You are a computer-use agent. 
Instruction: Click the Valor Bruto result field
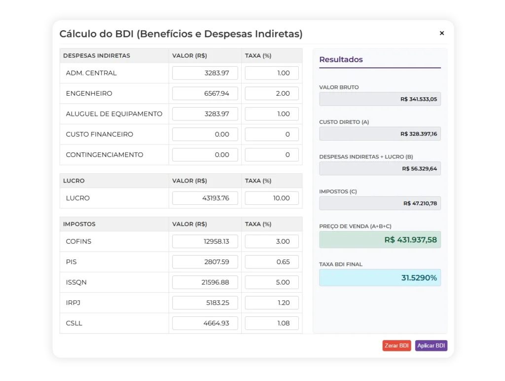point(380,99)
